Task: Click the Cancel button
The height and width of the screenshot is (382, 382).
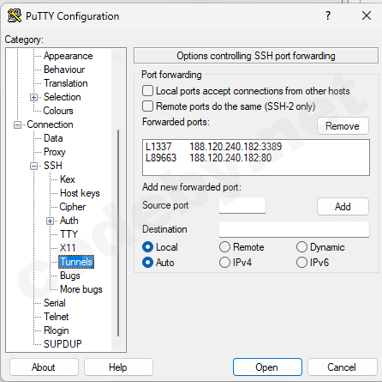Action: click(x=342, y=367)
